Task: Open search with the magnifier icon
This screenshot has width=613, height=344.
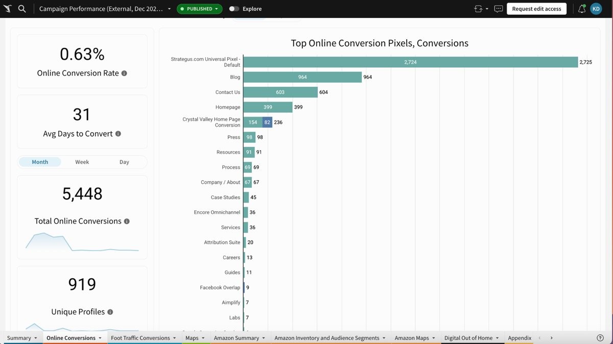Action: [22, 9]
